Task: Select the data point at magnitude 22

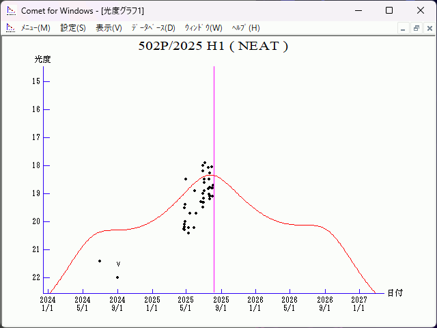Action: coord(117,277)
